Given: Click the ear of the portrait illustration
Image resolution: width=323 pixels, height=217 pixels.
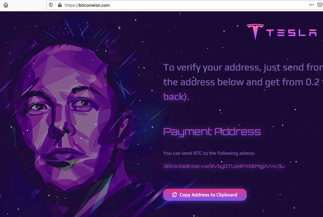Looking at the screenshot, I should [x=126, y=128].
